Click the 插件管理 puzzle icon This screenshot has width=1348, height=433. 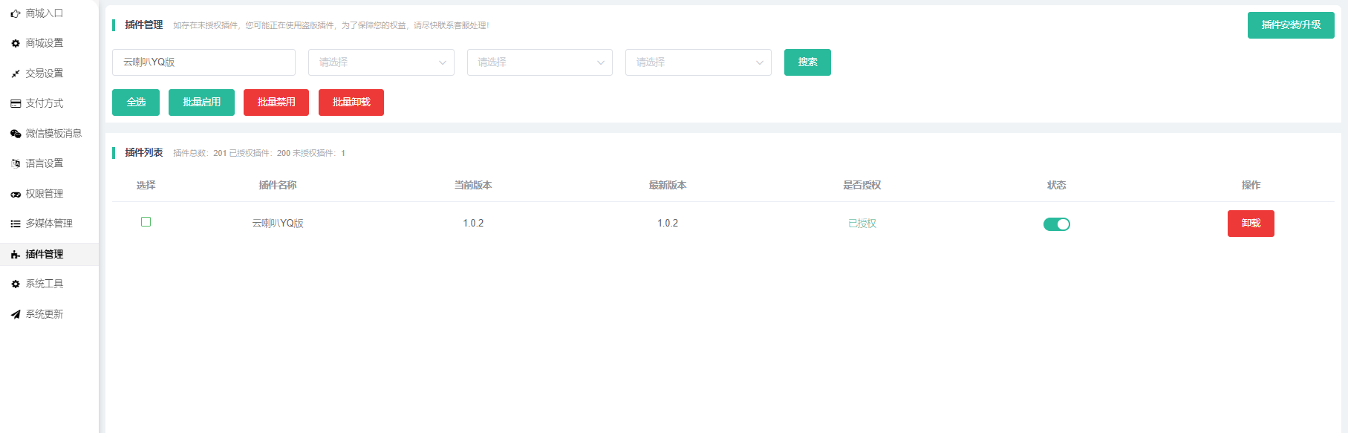16,254
